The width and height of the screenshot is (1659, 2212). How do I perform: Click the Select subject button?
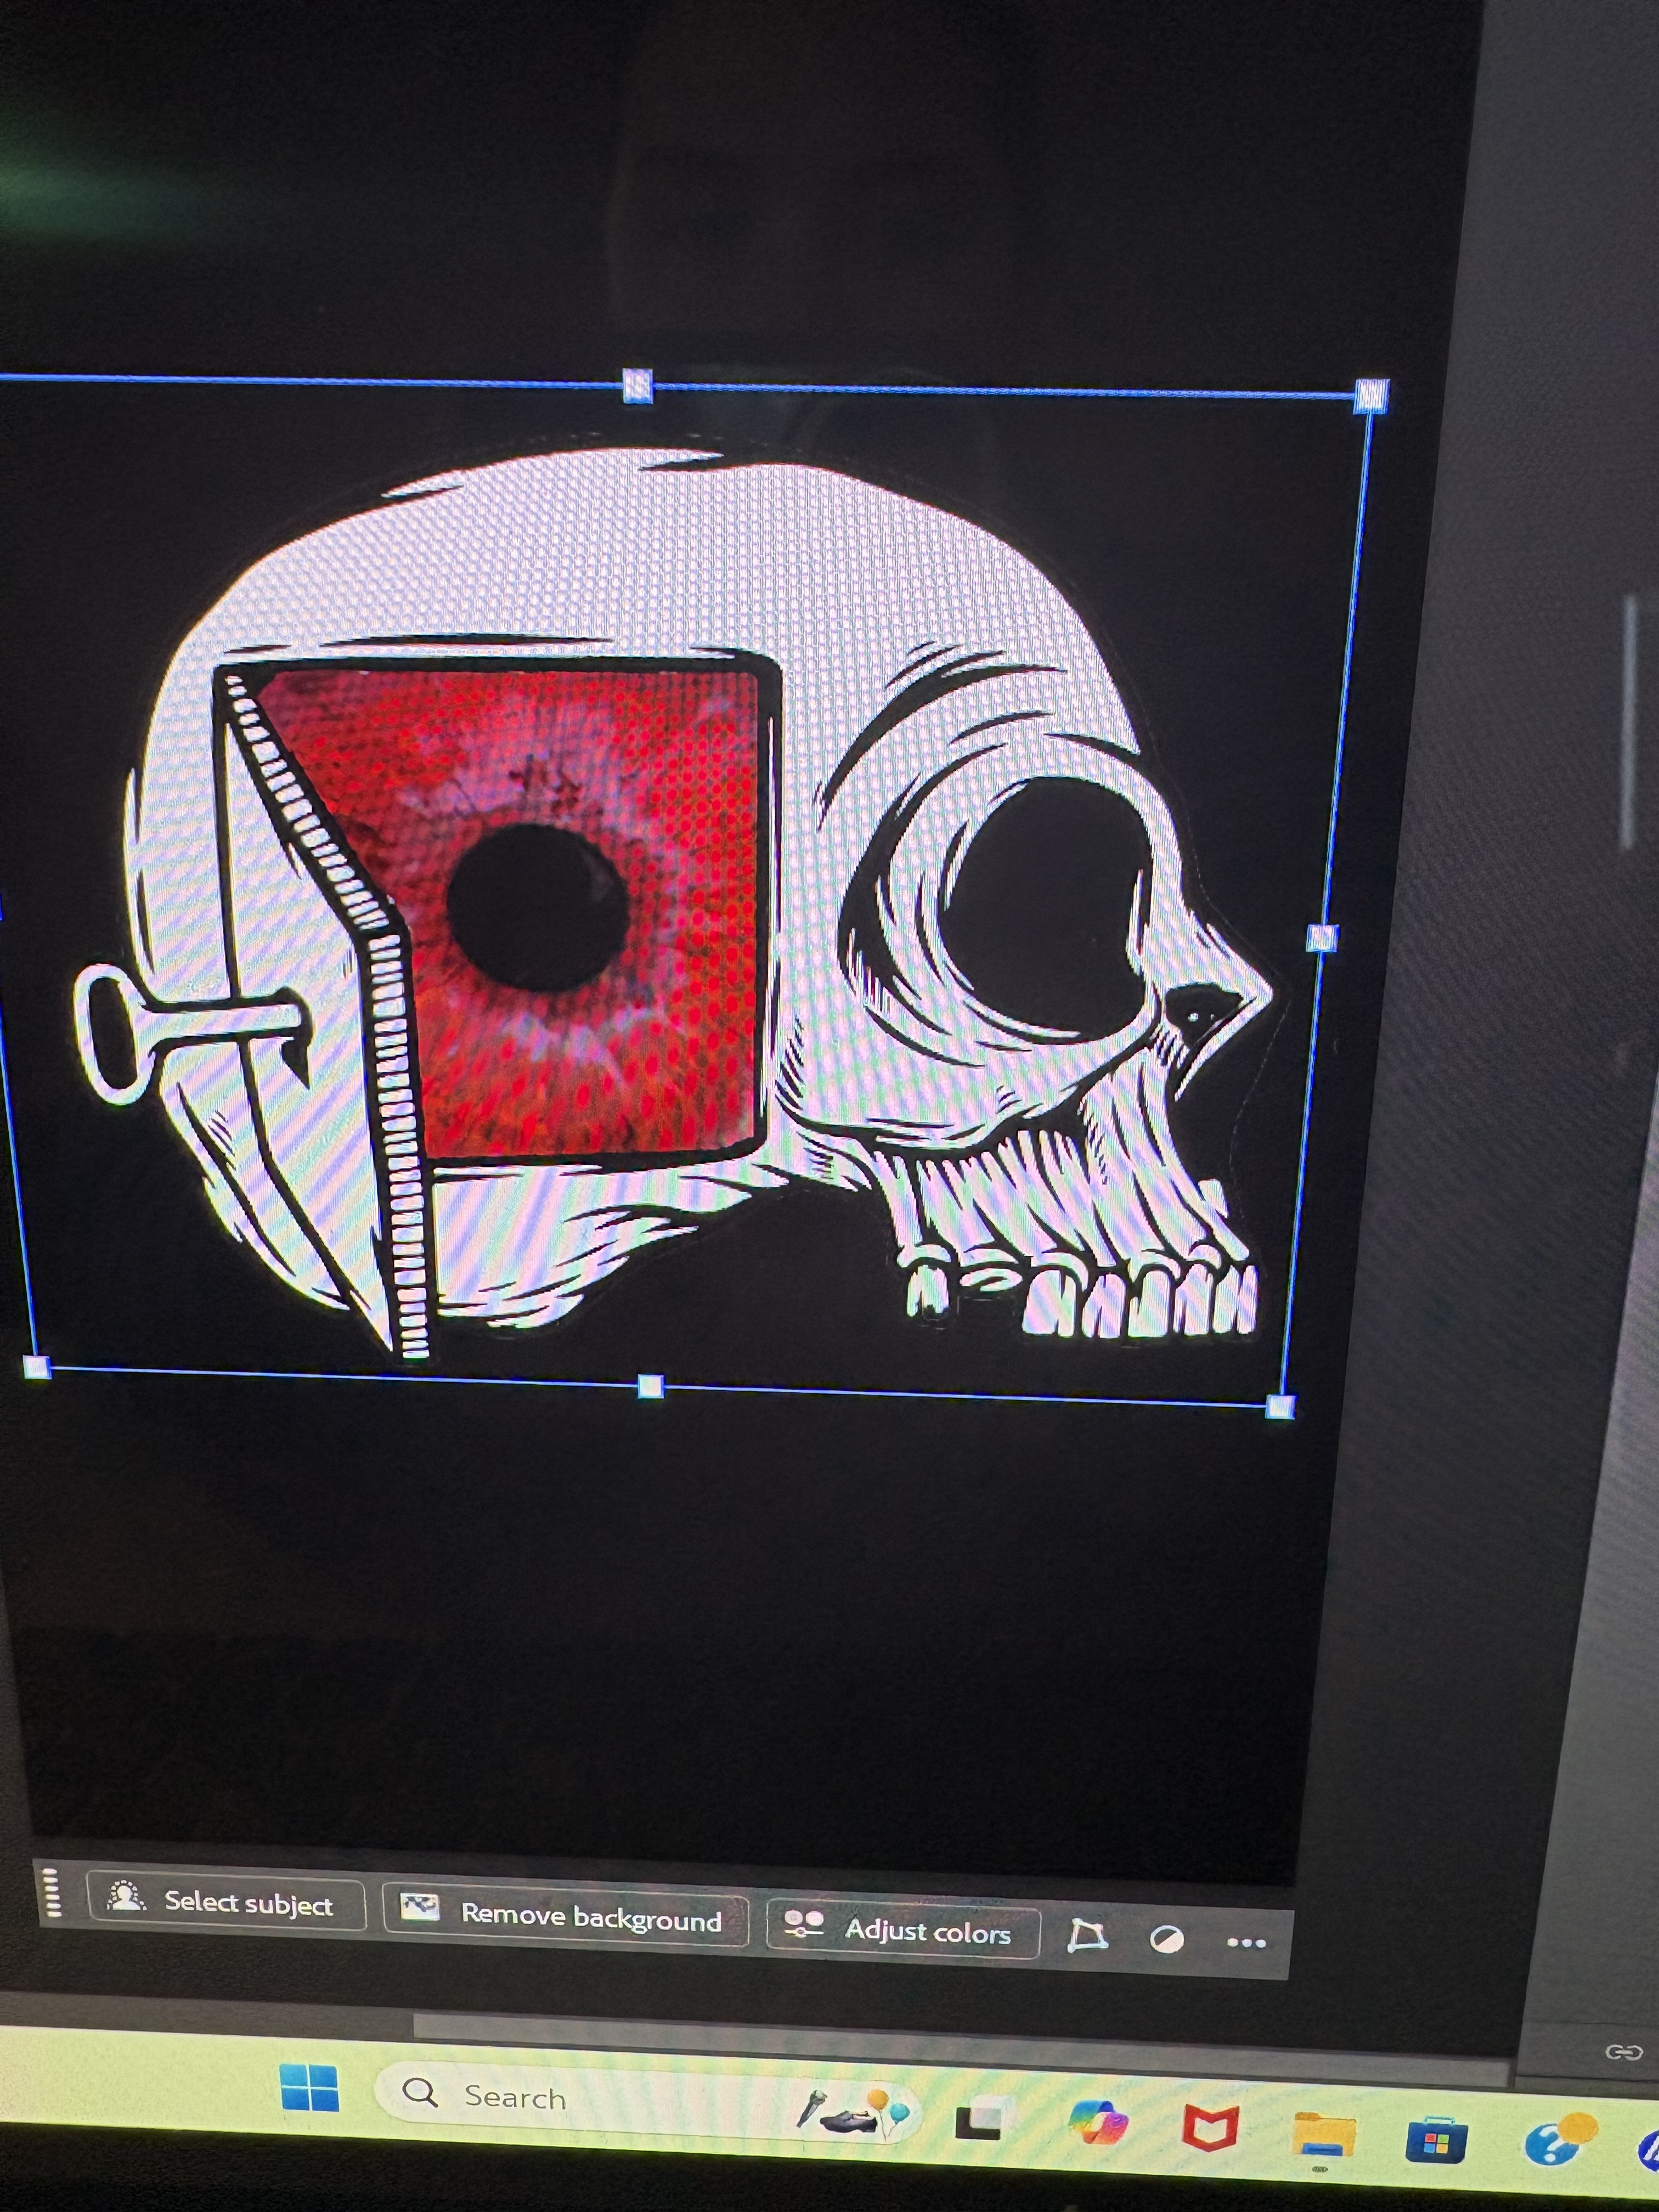(227, 1901)
